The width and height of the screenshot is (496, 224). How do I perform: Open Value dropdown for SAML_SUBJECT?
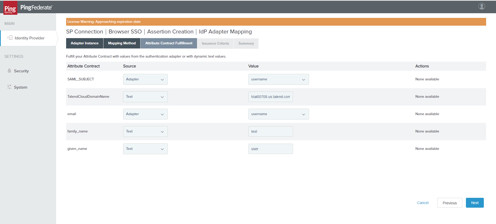pos(279,79)
